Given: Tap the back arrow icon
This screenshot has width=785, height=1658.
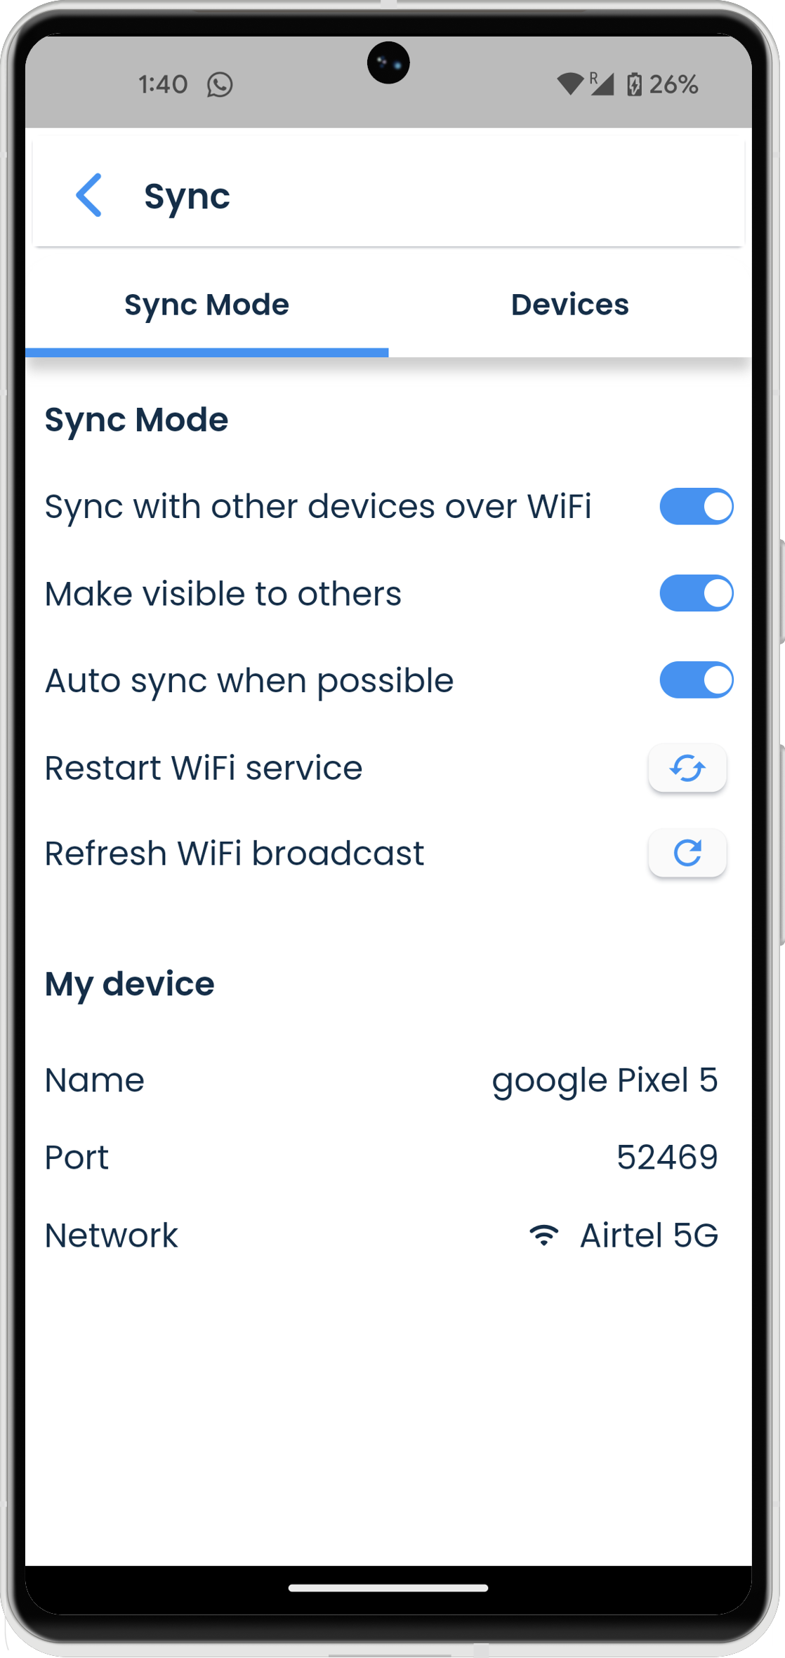Looking at the screenshot, I should tap(89, 195).
